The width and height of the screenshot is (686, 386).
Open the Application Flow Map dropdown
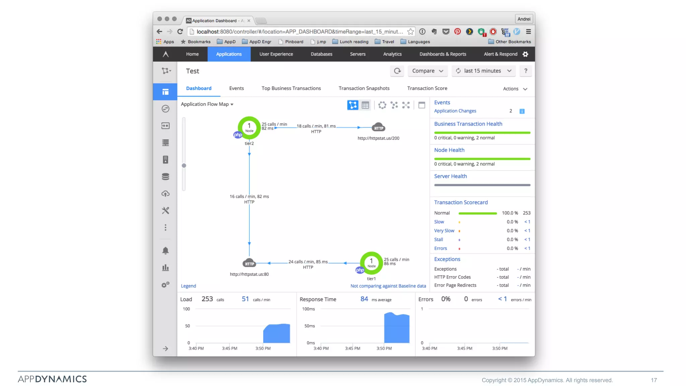(207, 104)
